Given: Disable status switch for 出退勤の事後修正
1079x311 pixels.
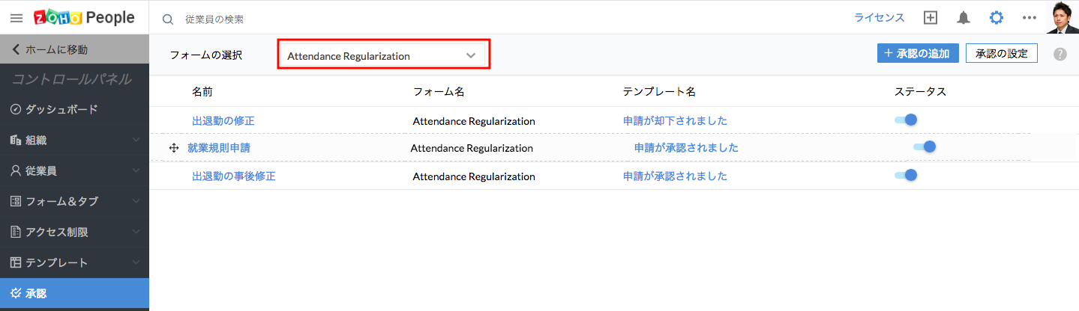Looking at the screenshot, I should 906,176.
